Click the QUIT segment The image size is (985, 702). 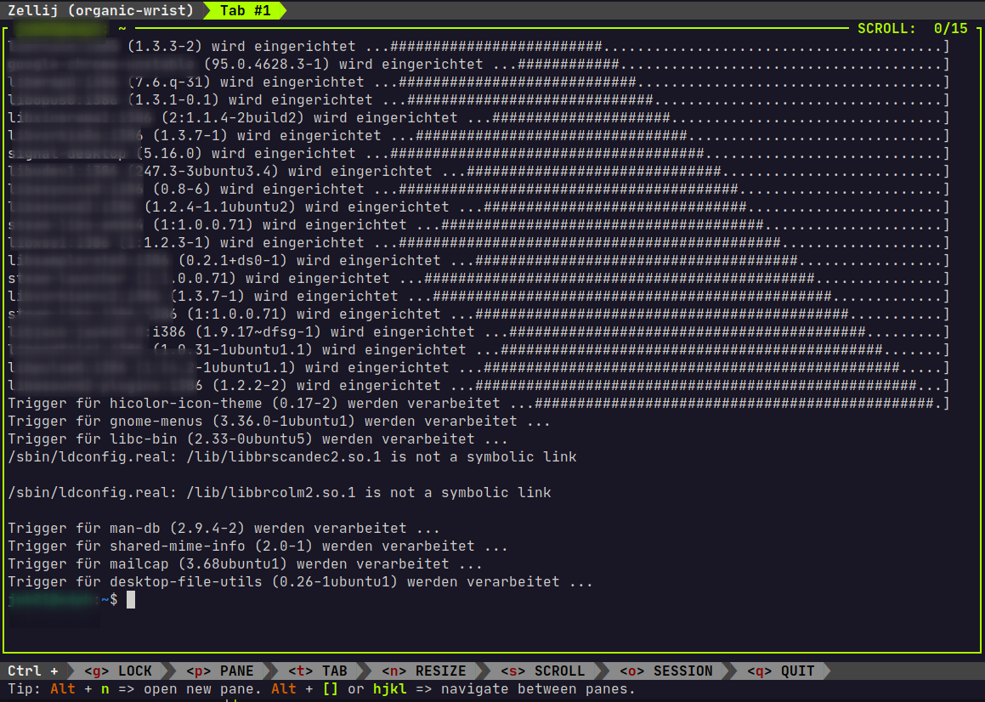782,671
